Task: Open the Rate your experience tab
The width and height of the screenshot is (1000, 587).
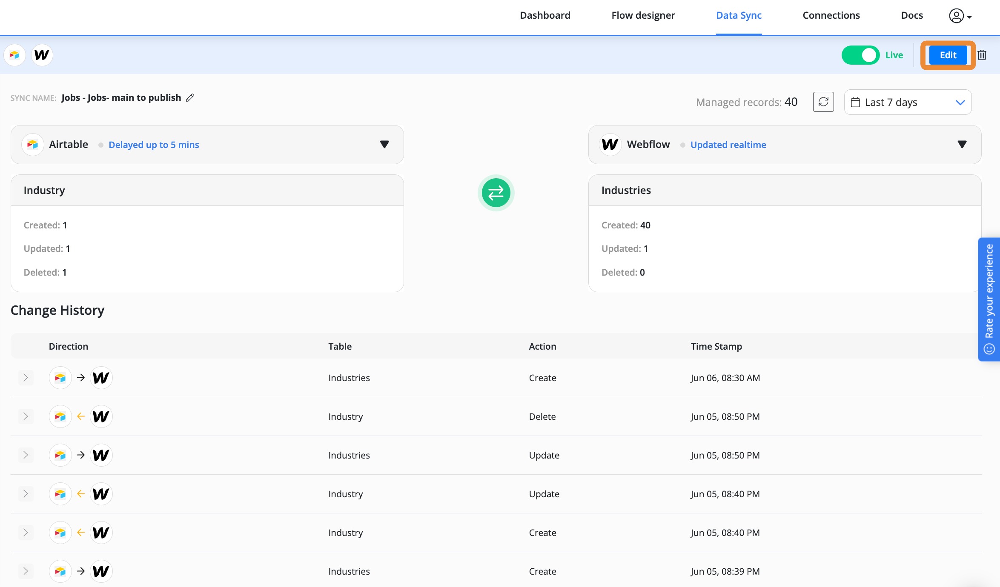Action: pos(989,299)
